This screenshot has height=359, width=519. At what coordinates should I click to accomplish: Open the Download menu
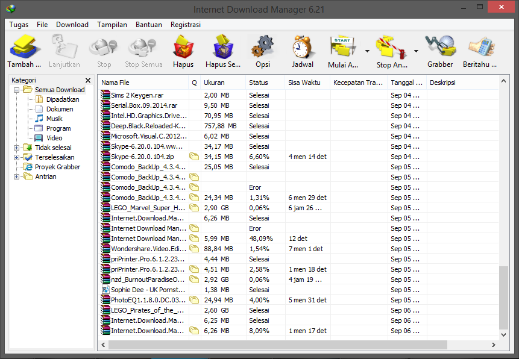point(72,25)
